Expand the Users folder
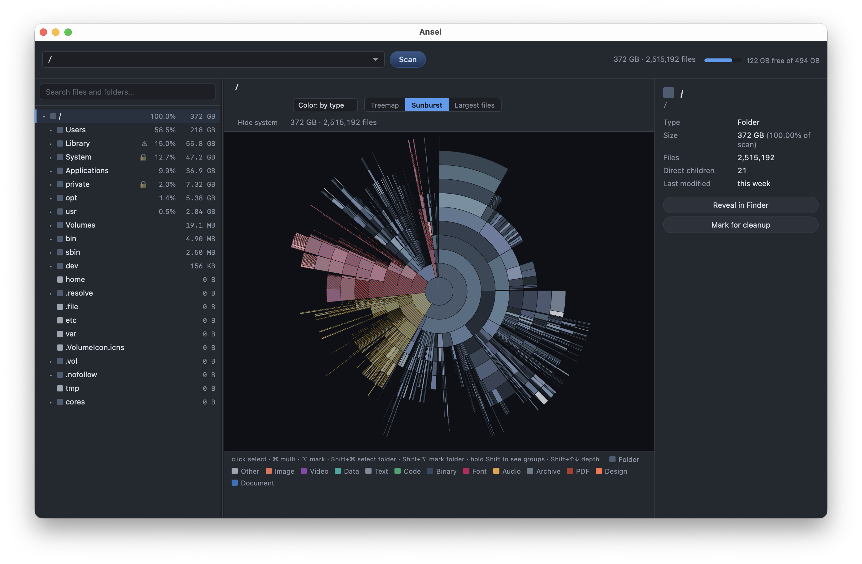This screenshot has height=564, width=862. [x=51, y=130]
